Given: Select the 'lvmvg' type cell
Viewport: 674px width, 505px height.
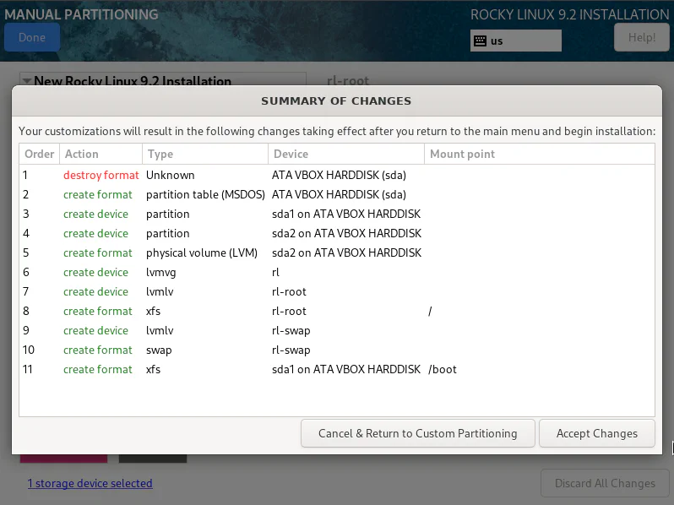Looking at the screenshot, I should [x=160, y=273].
